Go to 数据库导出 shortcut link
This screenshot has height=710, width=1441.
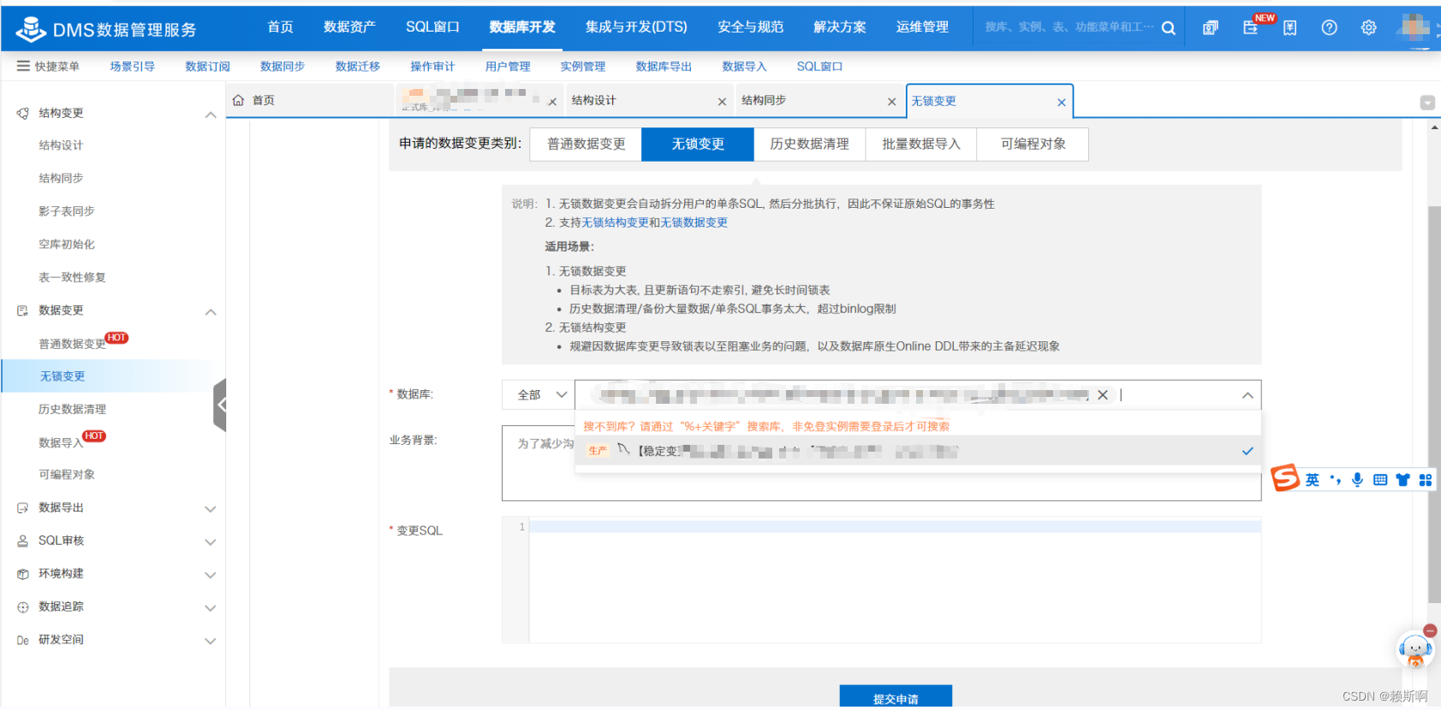click(664, 66)
